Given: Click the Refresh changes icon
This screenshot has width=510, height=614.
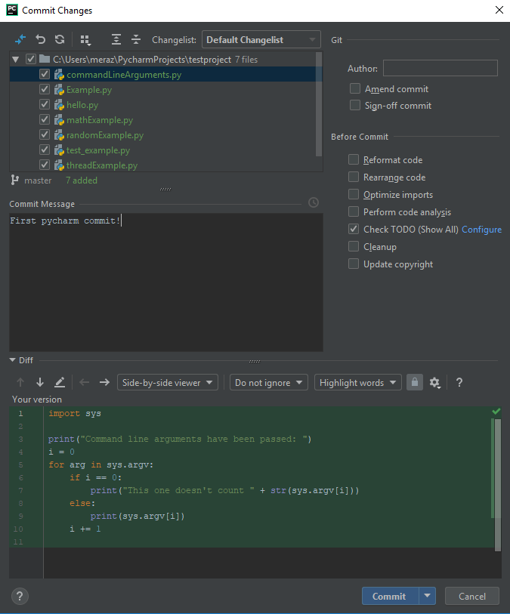Looking at the screenshot, I should pos(60,40).
